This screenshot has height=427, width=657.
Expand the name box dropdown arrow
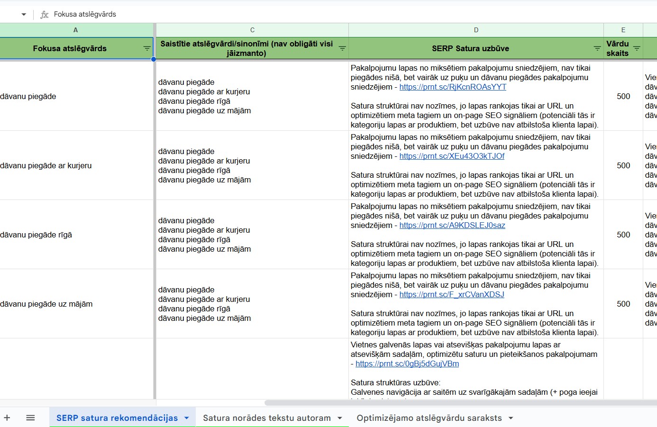pyautogui.click(x=24, y=14)
